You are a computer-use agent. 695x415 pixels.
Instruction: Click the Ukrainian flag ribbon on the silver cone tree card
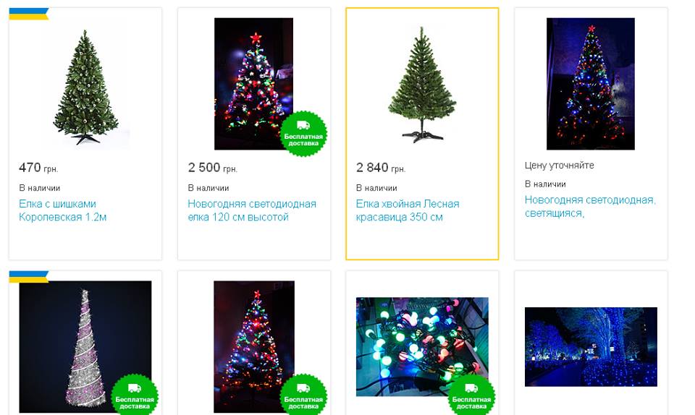coord(29,277)
